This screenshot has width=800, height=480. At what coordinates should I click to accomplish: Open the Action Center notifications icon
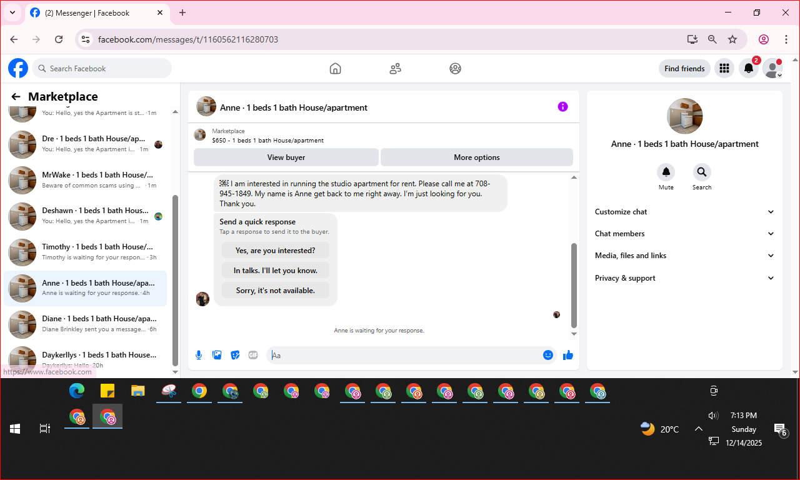(x=780, y=429)
